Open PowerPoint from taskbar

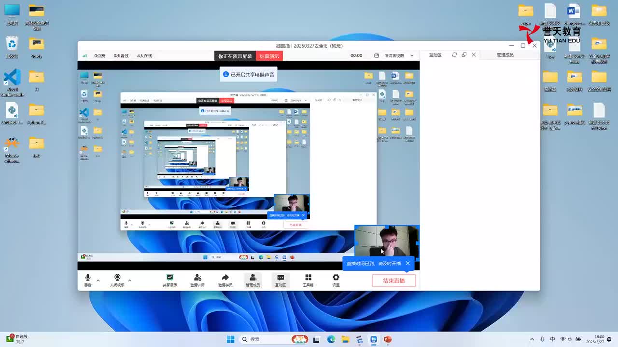[x=387, y=339]
